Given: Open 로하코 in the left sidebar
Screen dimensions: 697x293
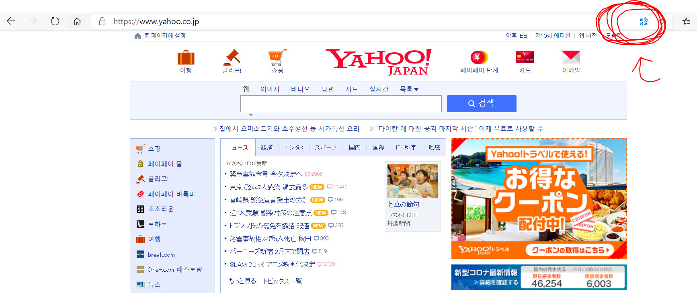Looking at the screenshot, I should pyautogui.click(x=158, y=224).
